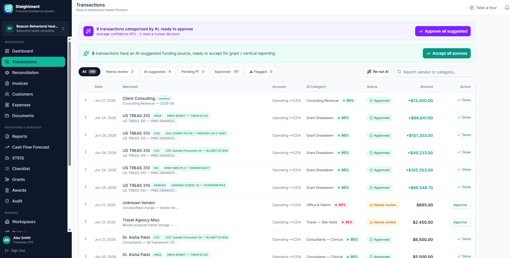Click Approve all suggested button
This screenshot has width=511, height=258.
pyautogui.click(x=443, y=31)
